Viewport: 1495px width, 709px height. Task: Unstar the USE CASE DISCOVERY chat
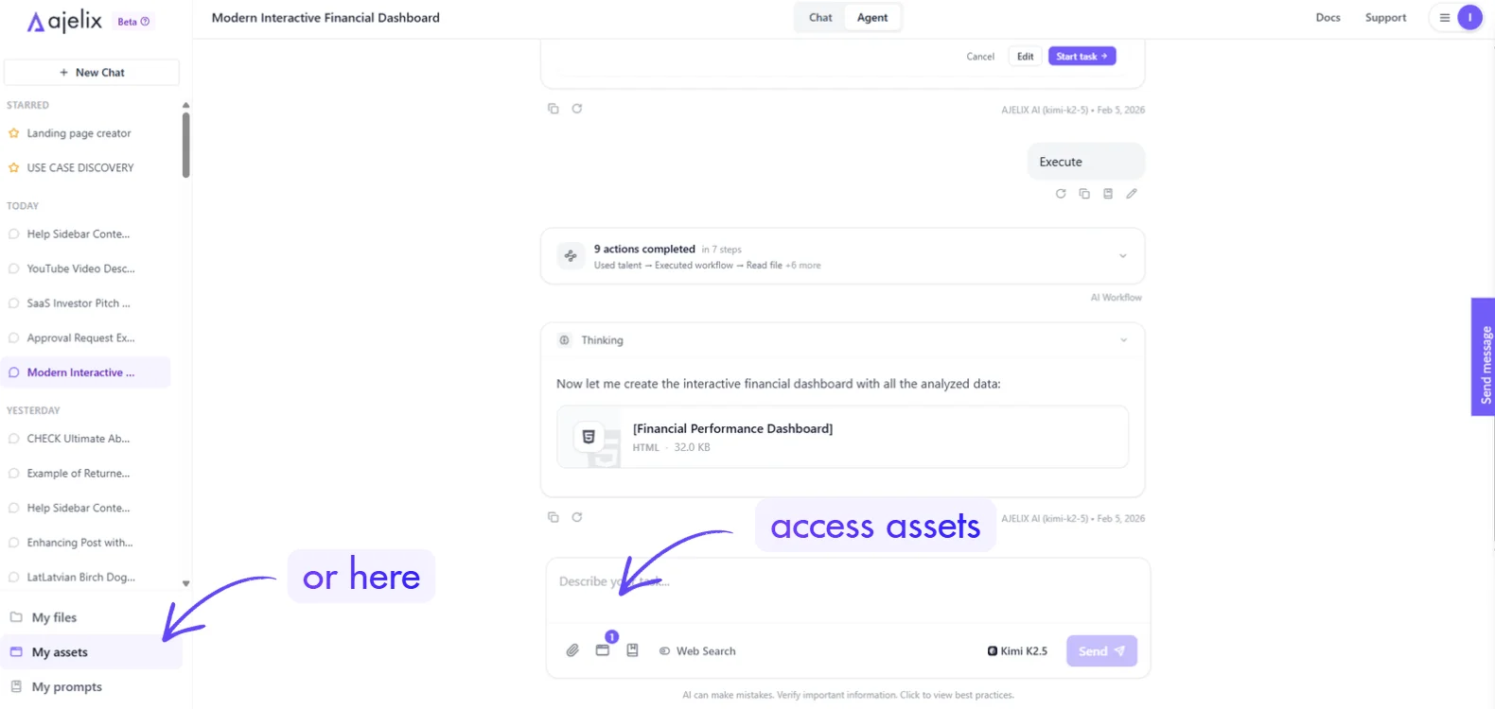click(x=14, y=168)
